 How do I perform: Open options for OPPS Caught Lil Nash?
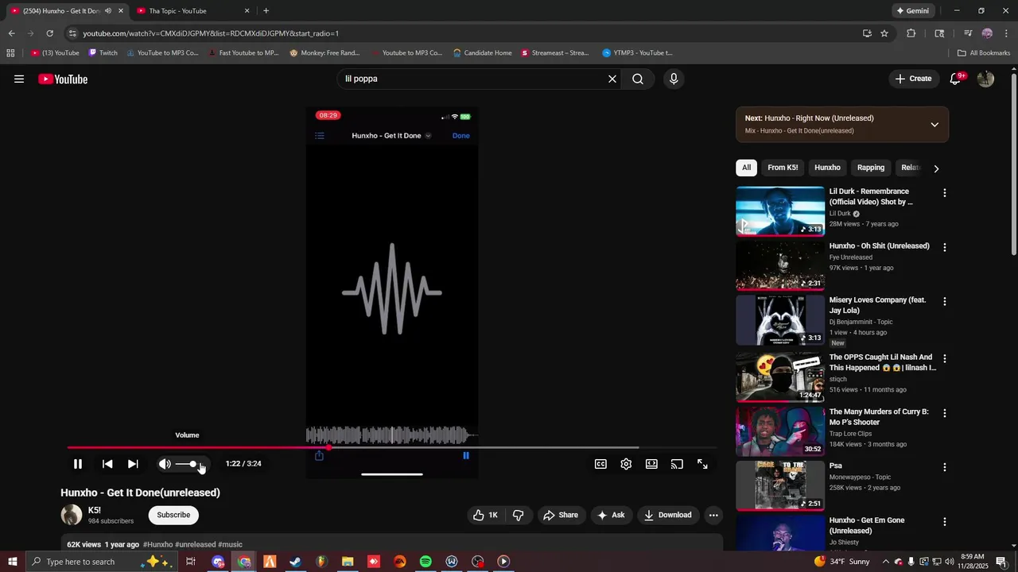point(945,359)
